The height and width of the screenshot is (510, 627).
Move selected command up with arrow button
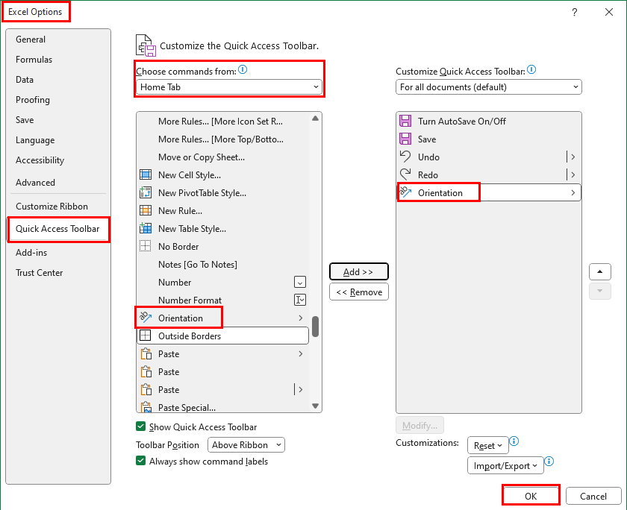point(600,272)
